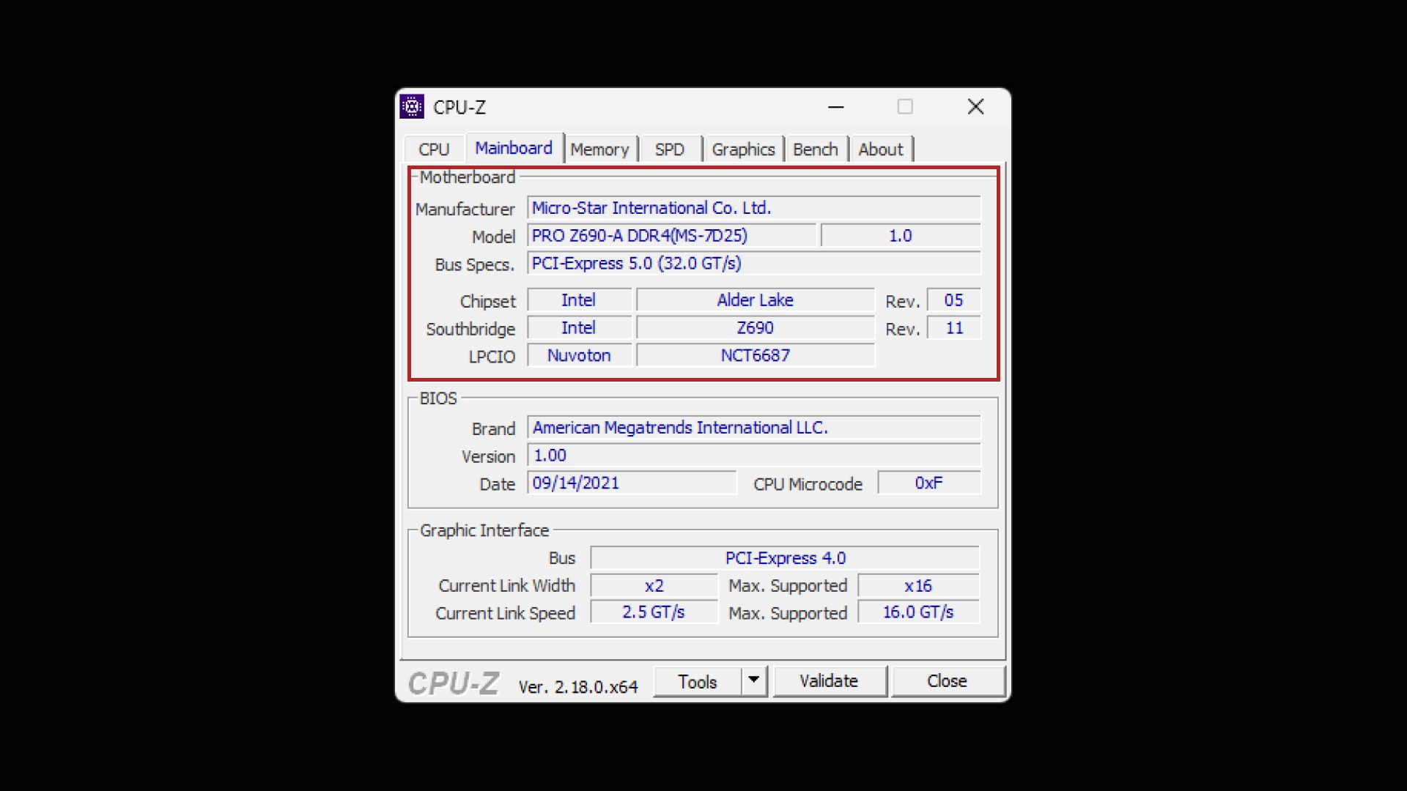Click the Nuvoton LPCIO field
Viewport: 1407px width, 791px height.
click(x=579, y=356)
